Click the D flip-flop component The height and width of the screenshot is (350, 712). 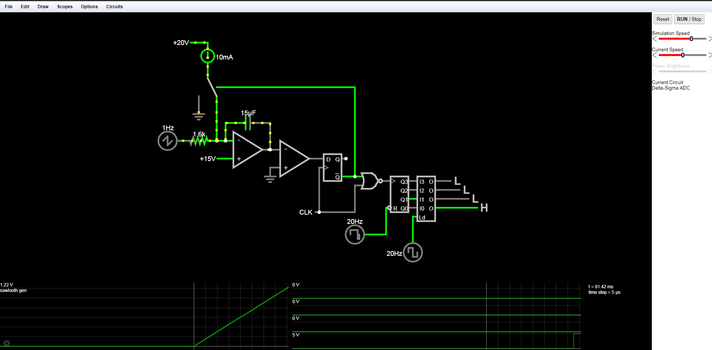click(332, 168)
